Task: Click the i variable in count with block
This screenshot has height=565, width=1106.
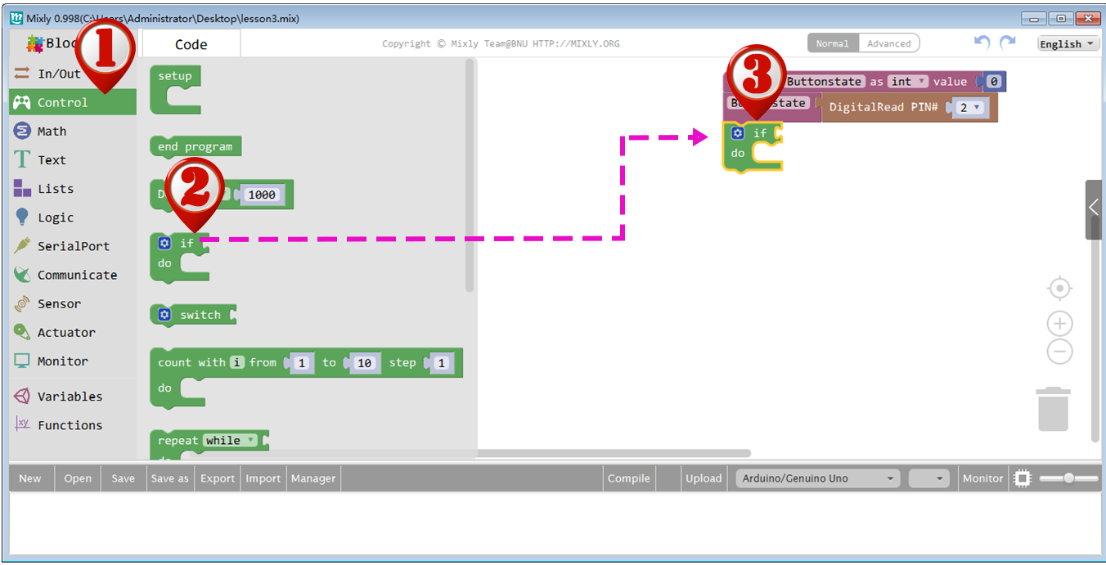Action: [237, 362]
